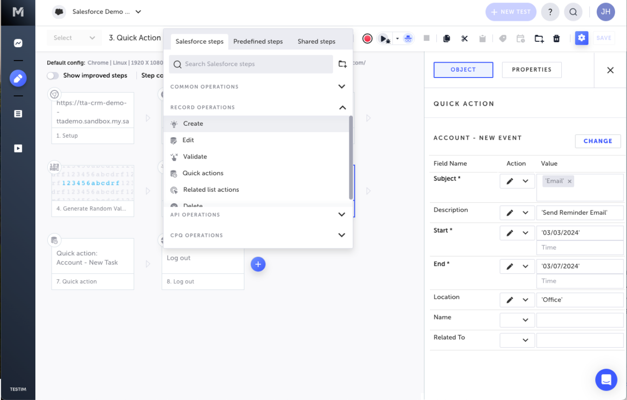Screen dimensions: 627x400
Task: Run the test with the play-bug icon
Action: coord(384,38)
